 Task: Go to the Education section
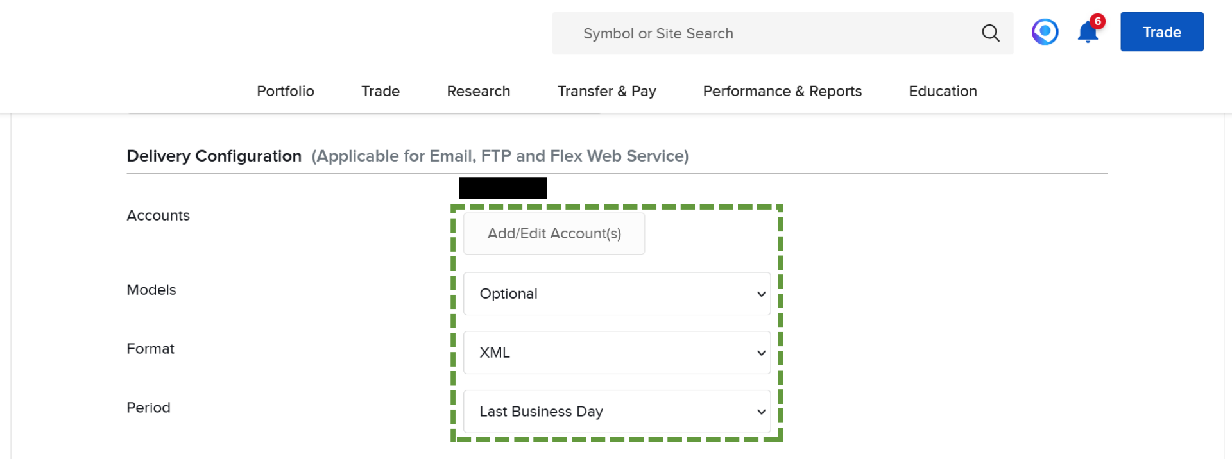942,91
